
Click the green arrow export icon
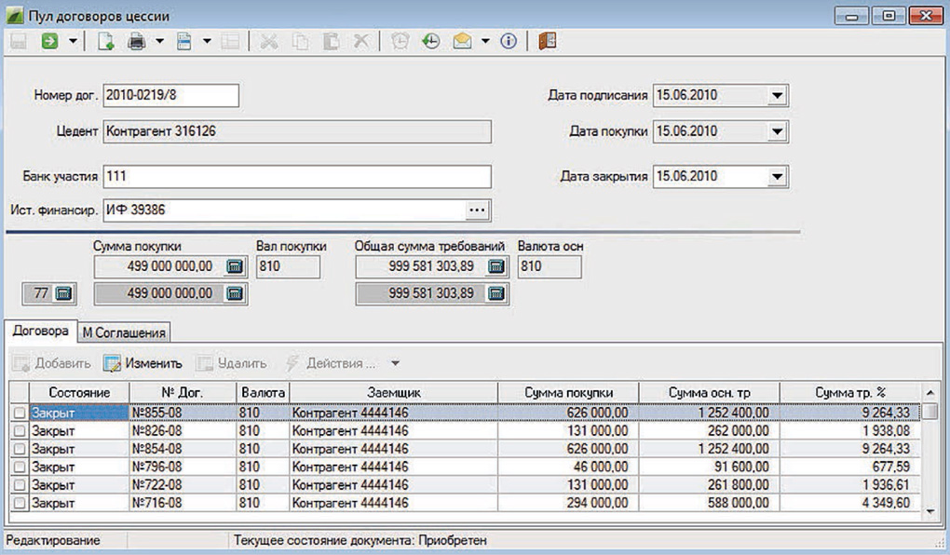(x=49, y=42)
